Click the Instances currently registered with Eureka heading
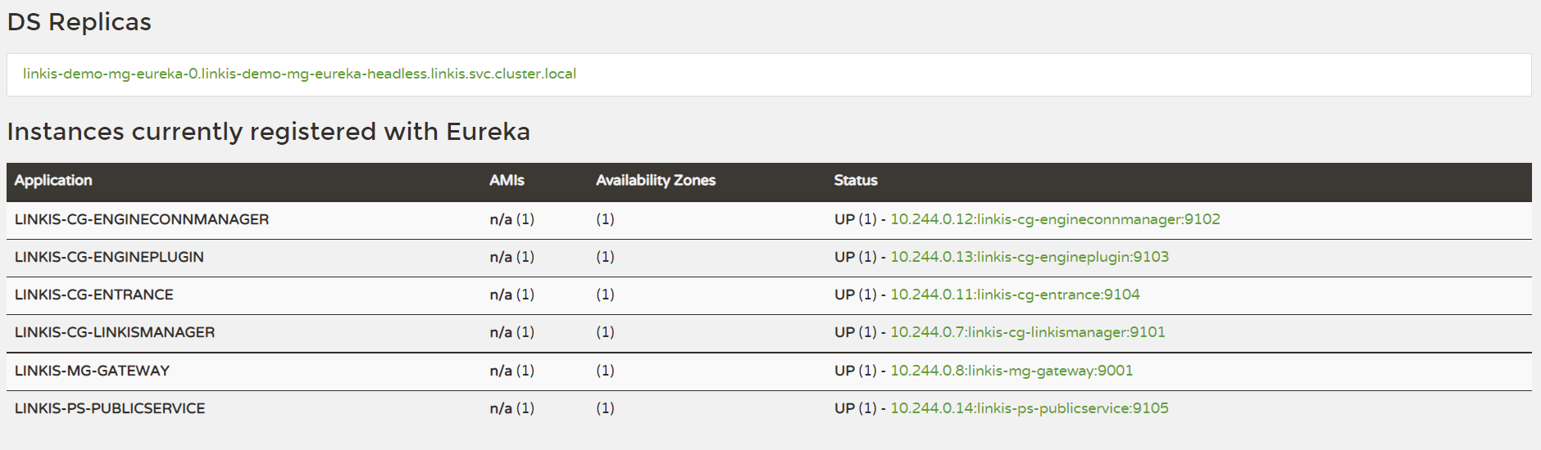 [268, 132]
